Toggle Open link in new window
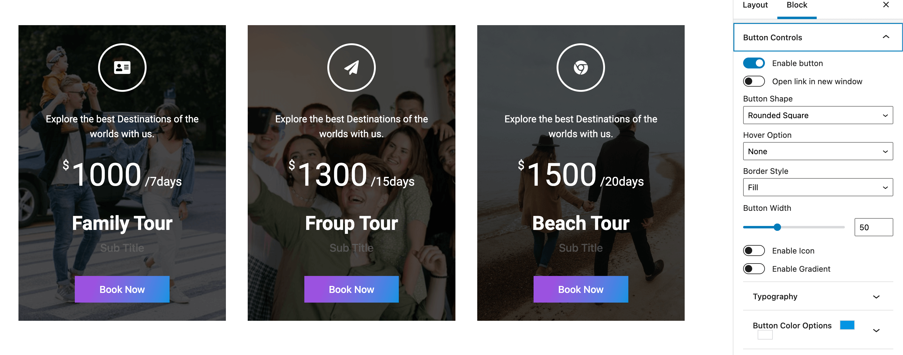Image resolution: width=903 pixels, height=355 pixels. pos(754,81)
